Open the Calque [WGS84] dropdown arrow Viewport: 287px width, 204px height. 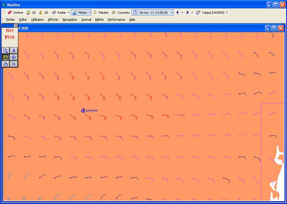point(227,13)
